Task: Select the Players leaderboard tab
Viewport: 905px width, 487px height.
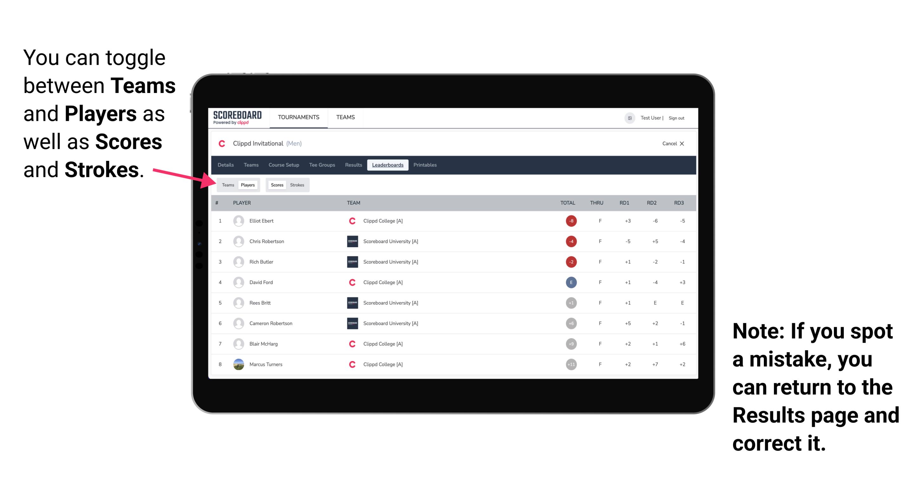Action: [x=247, y=184]
